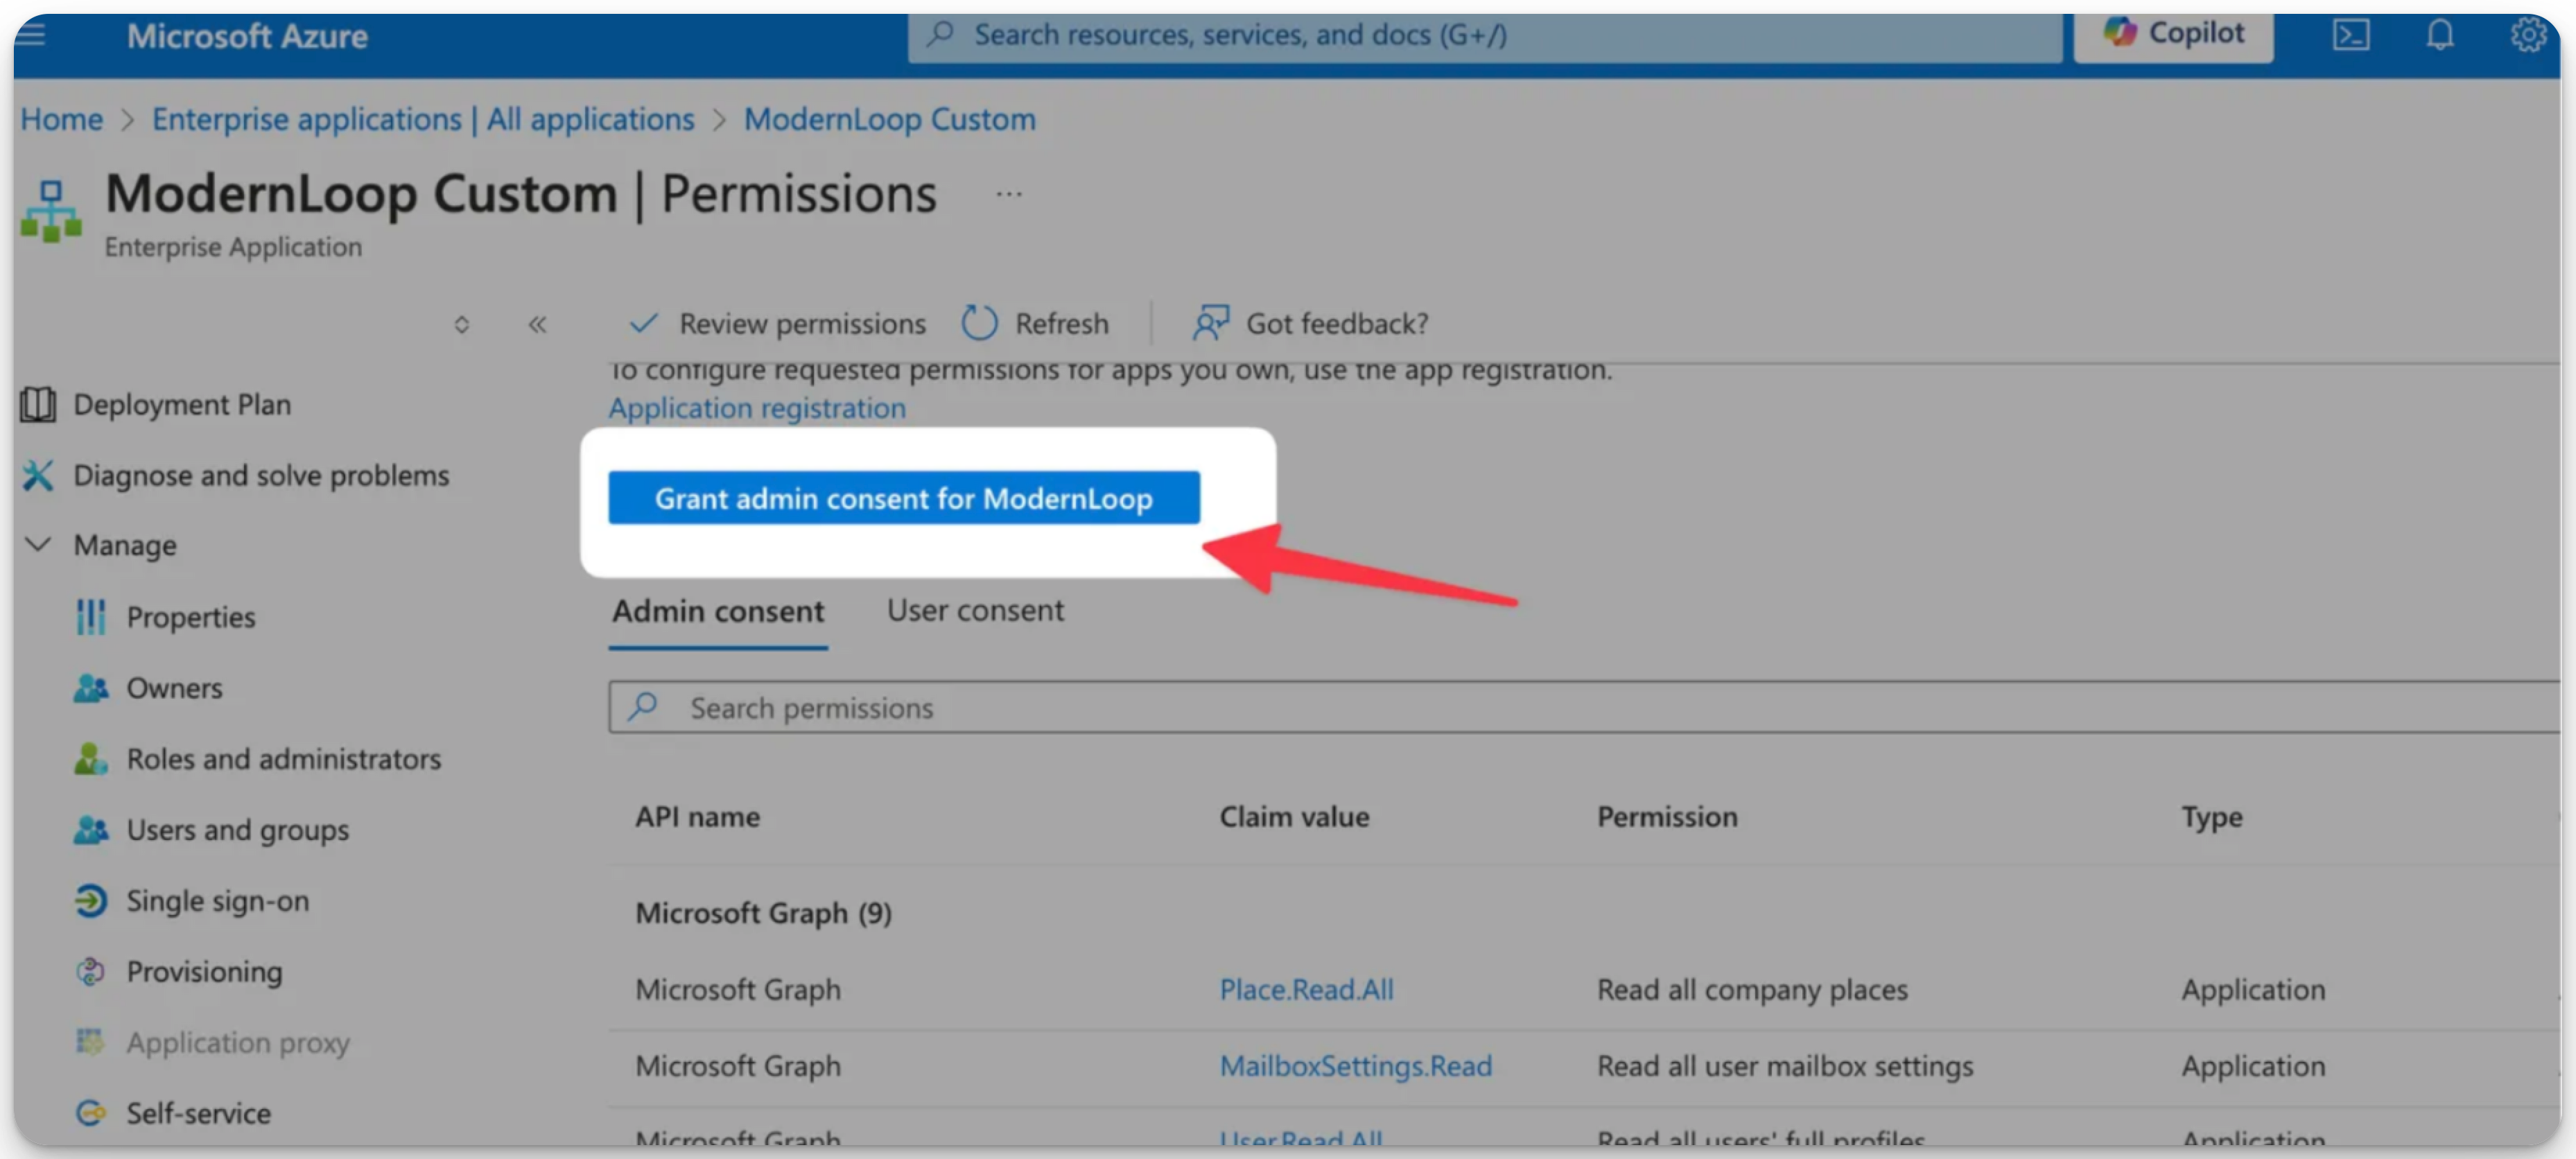Open Cloud Shell from the top bar
Viewport: 2576px width, 1159px height.
click(x=2350, y=35)
